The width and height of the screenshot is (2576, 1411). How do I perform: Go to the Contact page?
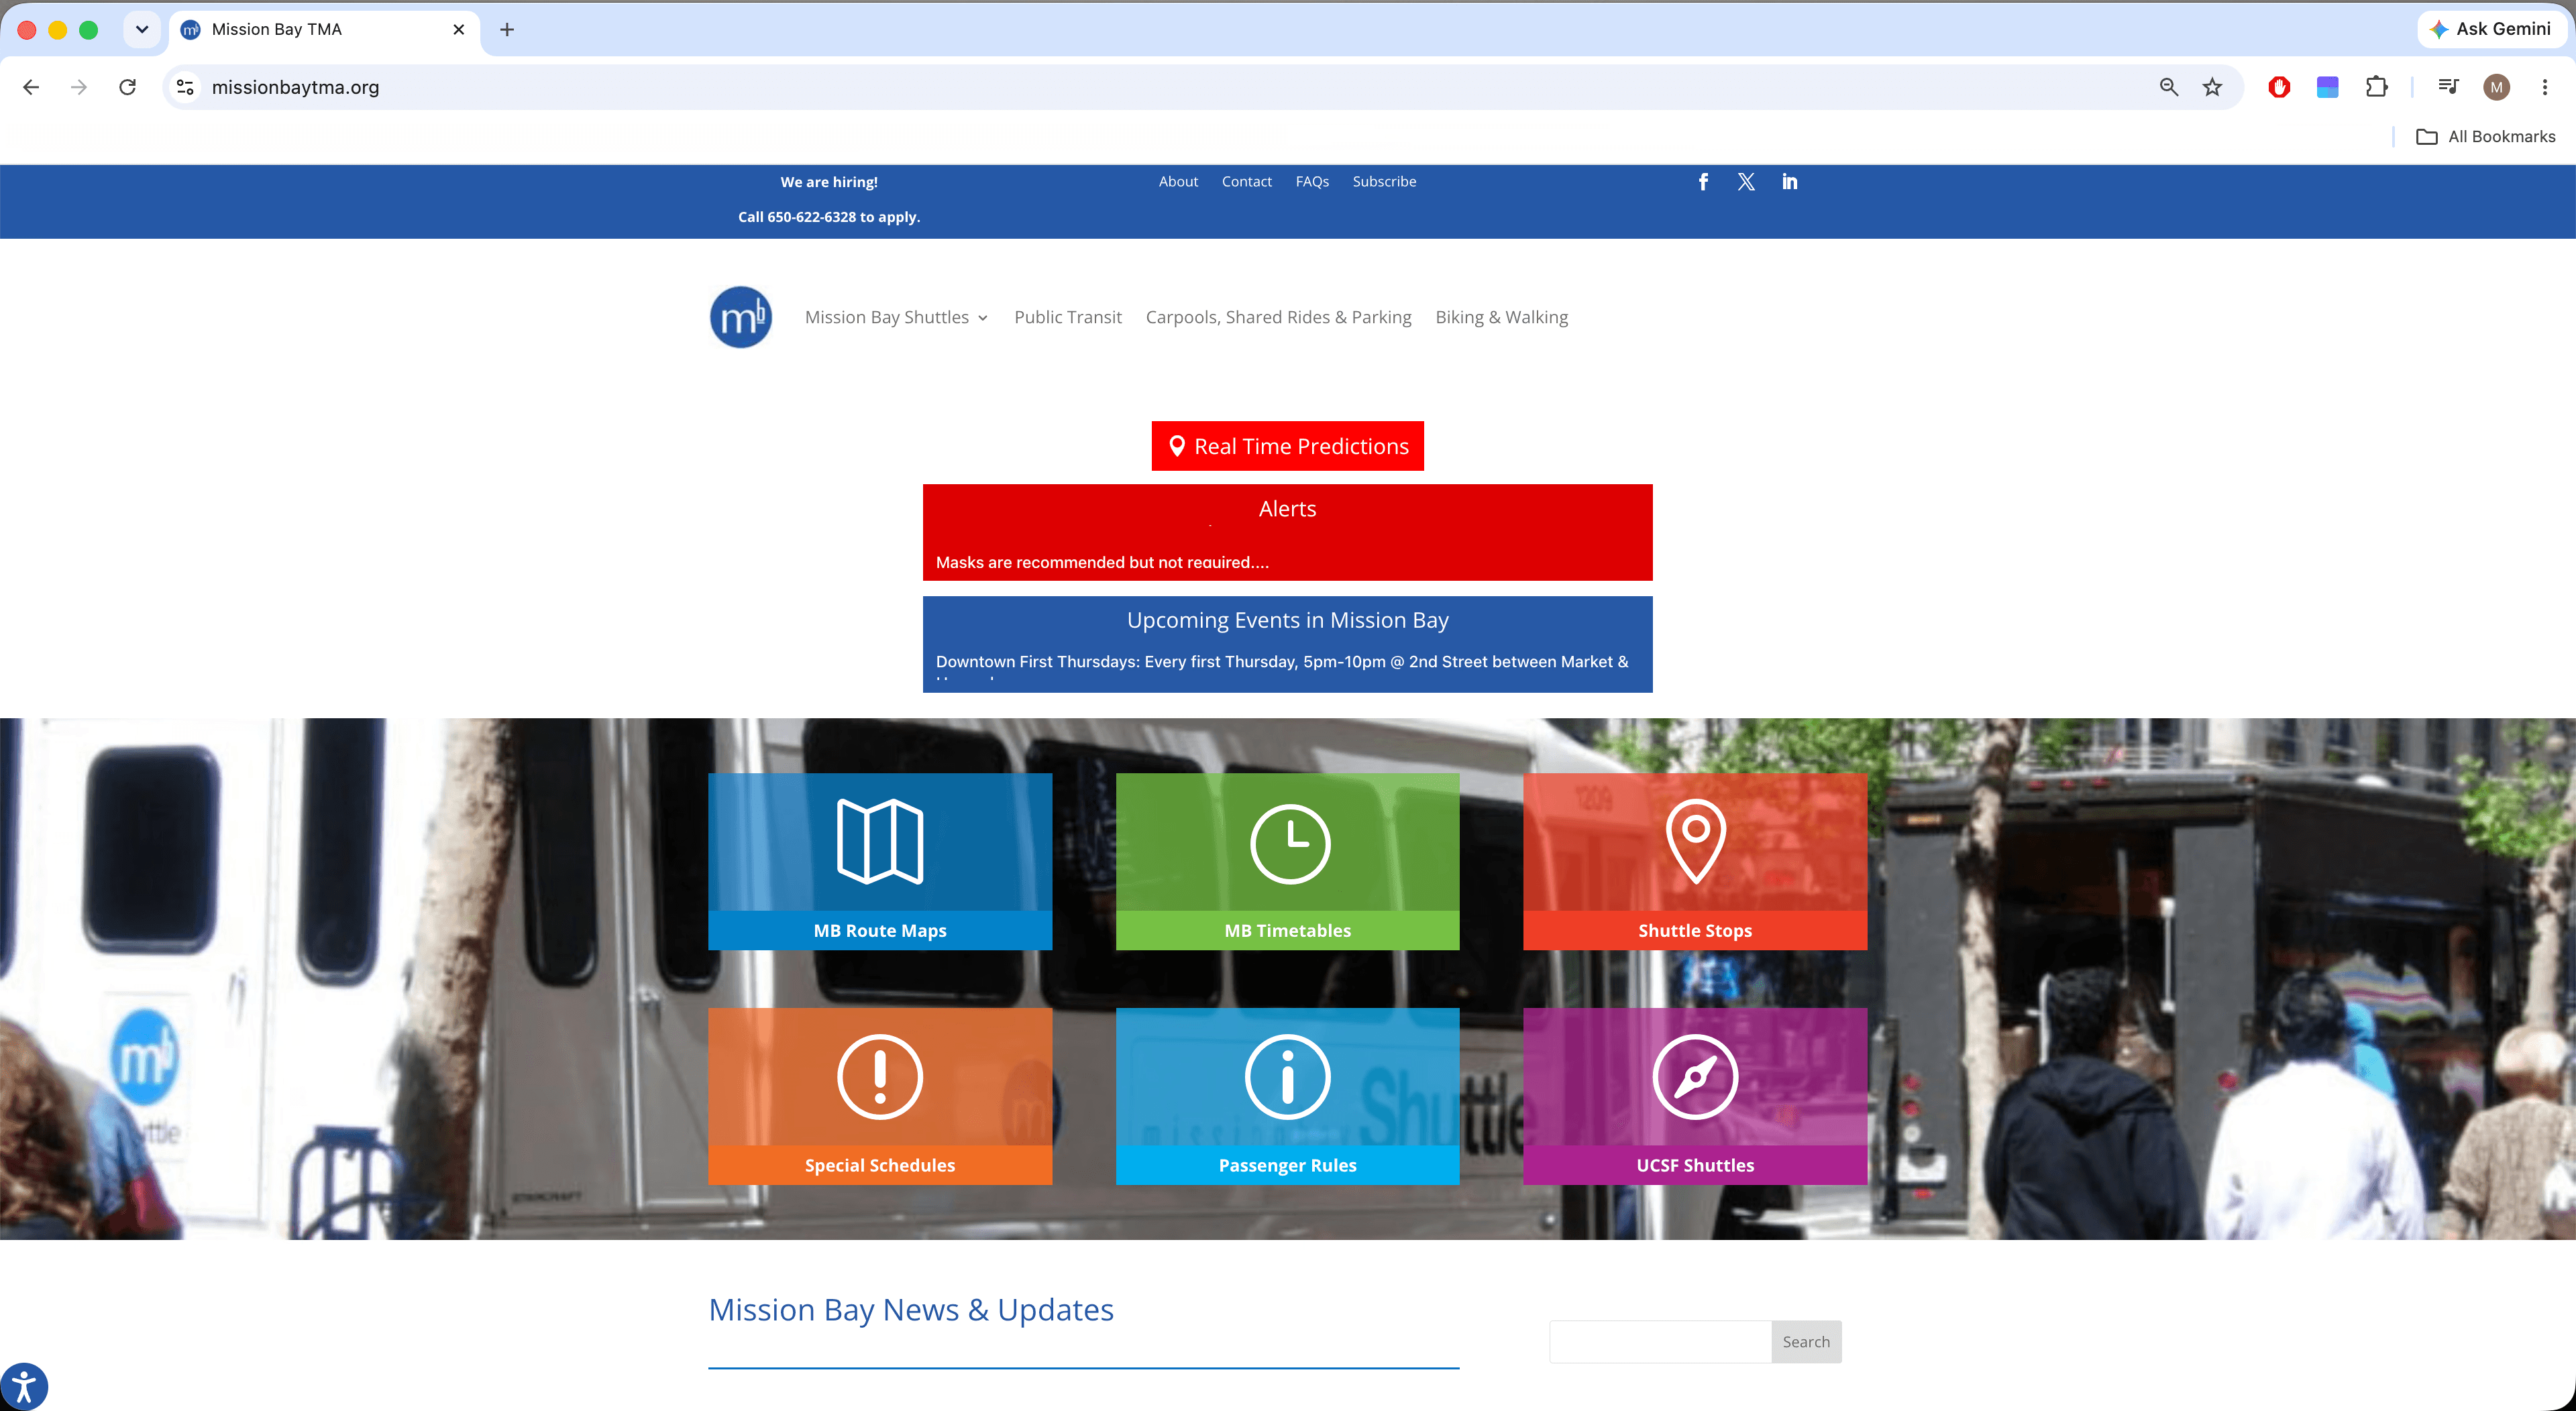coord(1246,182)
